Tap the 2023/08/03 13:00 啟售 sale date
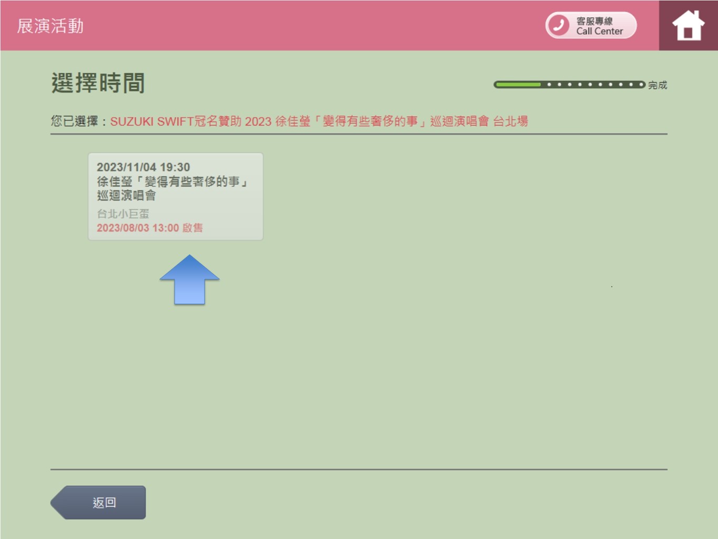718x539 pixels. click(150, 228)
